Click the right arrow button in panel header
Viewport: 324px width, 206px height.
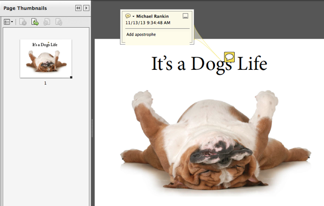86,8
